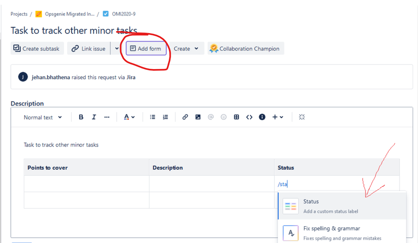Open the Collaboration Champion button

click(246, 48)
